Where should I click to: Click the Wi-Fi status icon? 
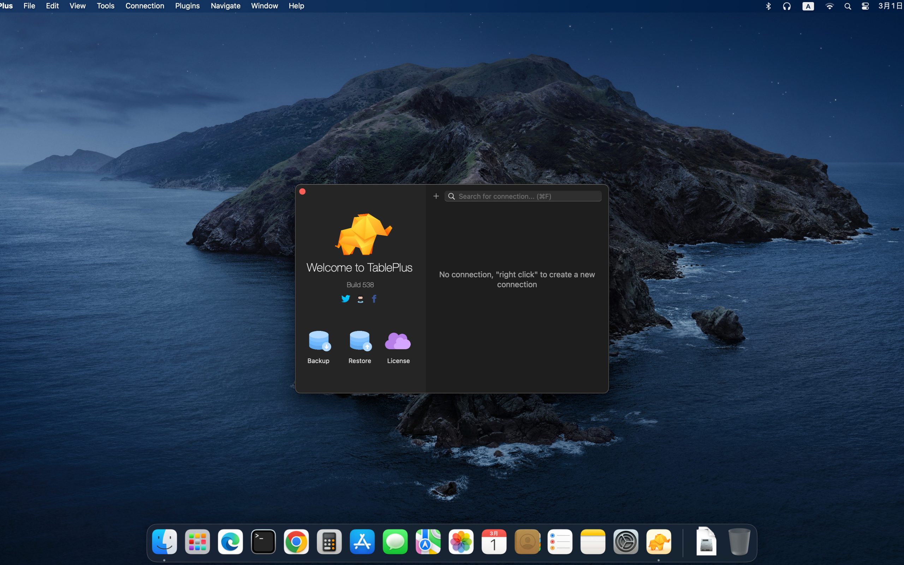coord(829,6)
